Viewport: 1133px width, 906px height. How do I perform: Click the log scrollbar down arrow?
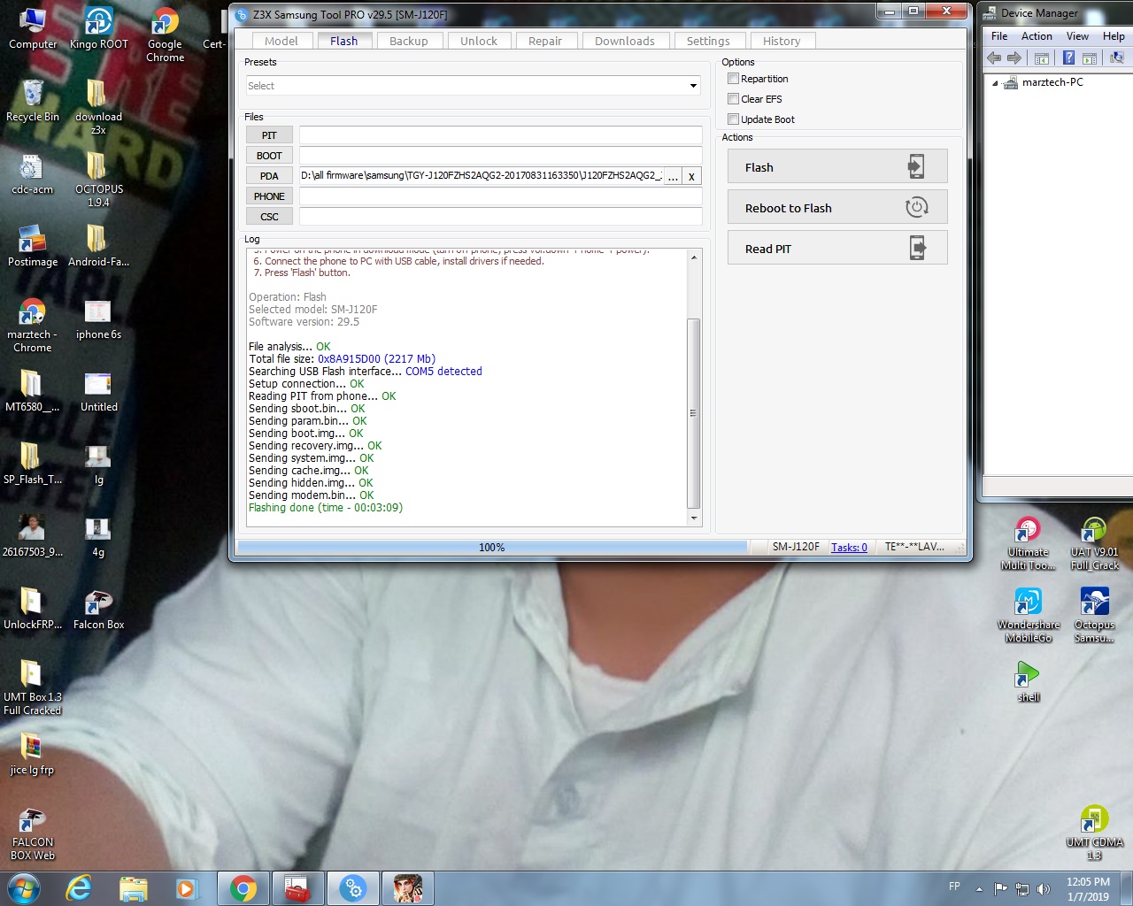click(694, 518)
